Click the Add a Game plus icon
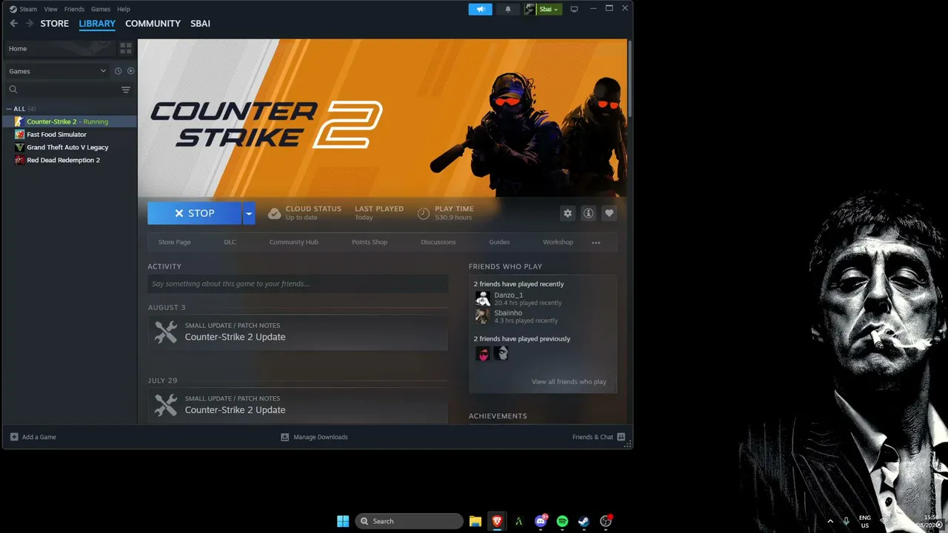The height and width of the screenshot is (533, 948). [14, 437]
